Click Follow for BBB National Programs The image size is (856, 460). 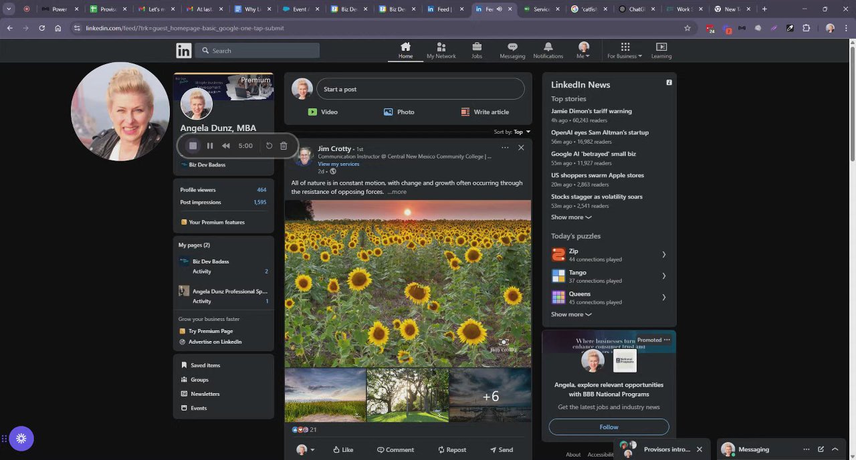point(609,427)
